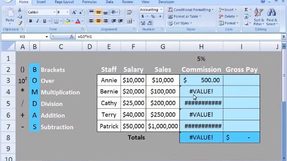
Task: Open Font dialog box launcher
Action: point(83,29)
